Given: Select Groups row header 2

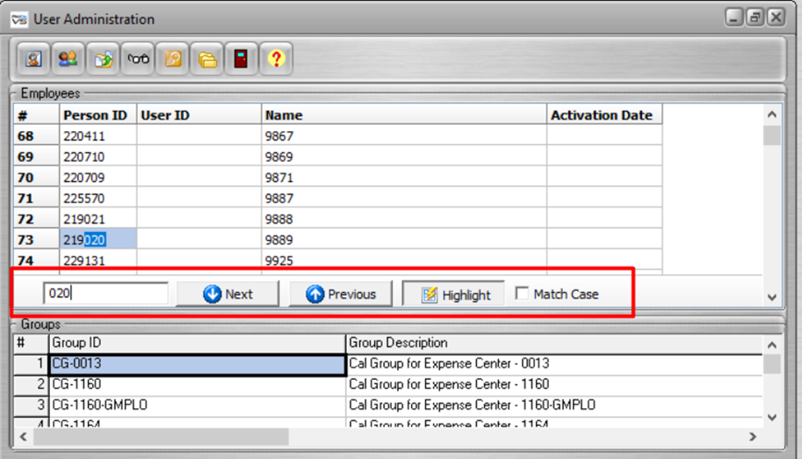Looking at the screenshot, I should [32, 385].
